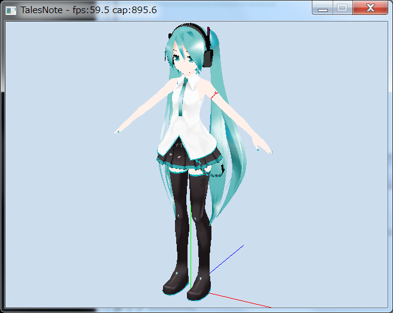This screenshot has height=313, width=393.
Task: Close the TalesNote window
Action: pyautogui.click(x=370, y=8)
